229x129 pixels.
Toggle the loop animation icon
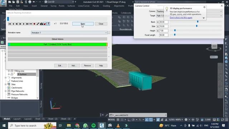click(x=31, y=24)
